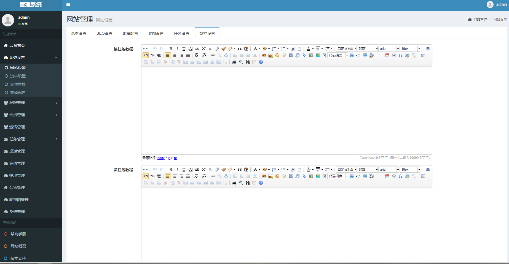Open scrawl paint palette in 接任务教程 editor
Image resolution: width=509 pixels, height=264 pixels.
[x=284, y=55]
